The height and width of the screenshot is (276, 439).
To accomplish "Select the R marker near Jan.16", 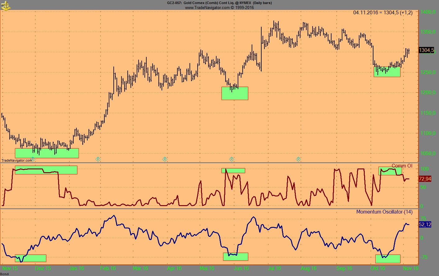I will pos(98,159).
